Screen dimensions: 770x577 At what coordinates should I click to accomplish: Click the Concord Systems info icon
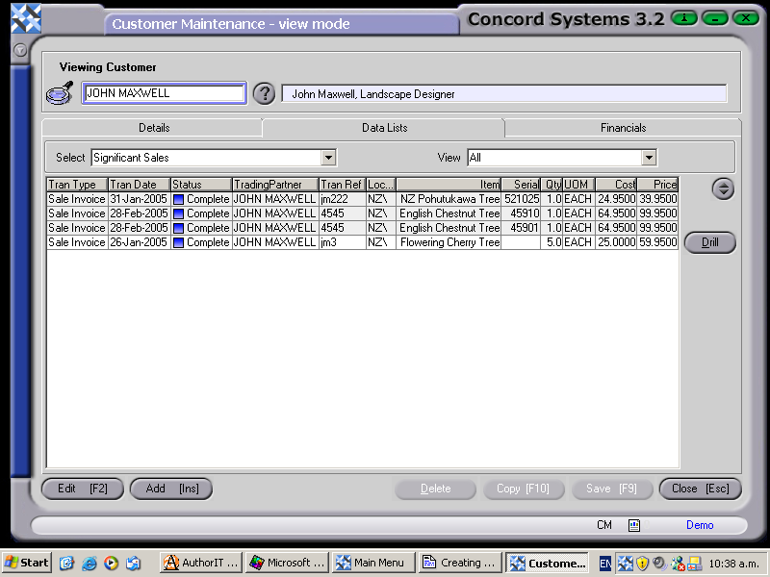[684, 18]
